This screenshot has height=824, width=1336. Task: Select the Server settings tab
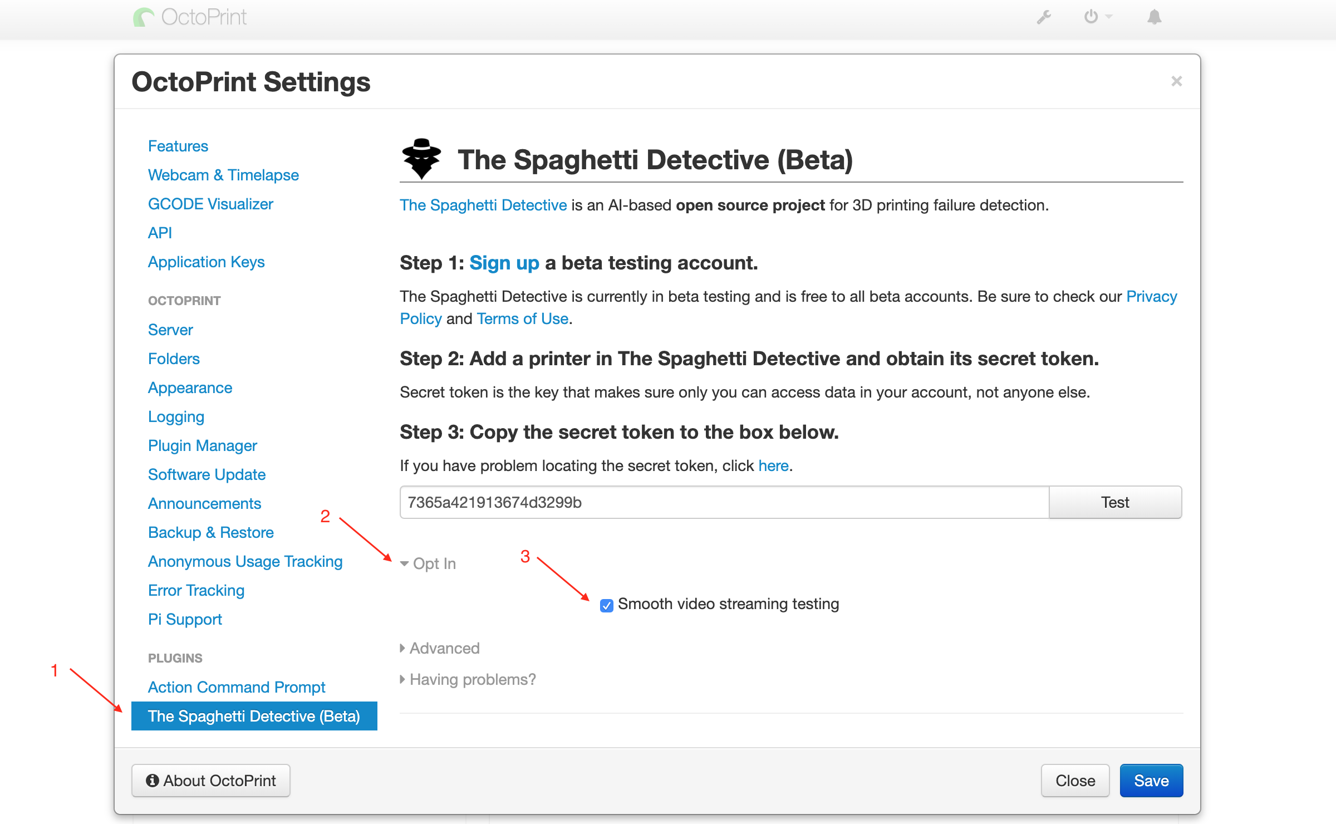170,330
